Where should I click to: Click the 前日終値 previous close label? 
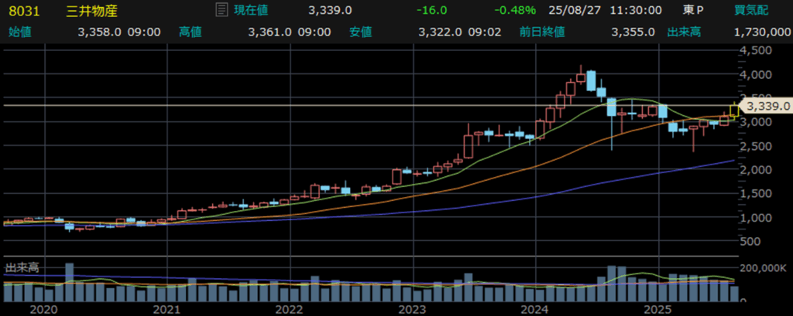point(543,32)
